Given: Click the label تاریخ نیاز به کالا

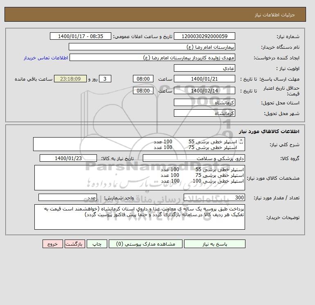Looking at the screenshot, I should (x=117, y=158).
